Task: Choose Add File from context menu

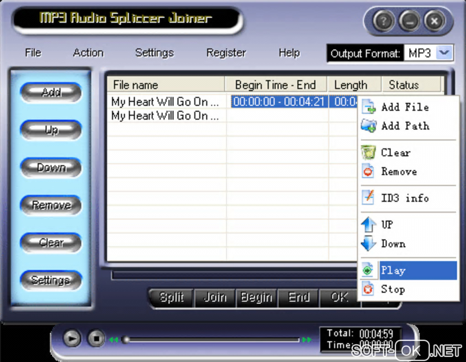Action: point(408,107)
